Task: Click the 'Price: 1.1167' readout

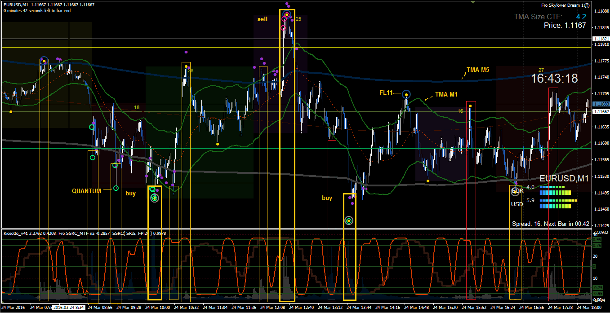Action: pyautogui.click(x=565, y=26)
